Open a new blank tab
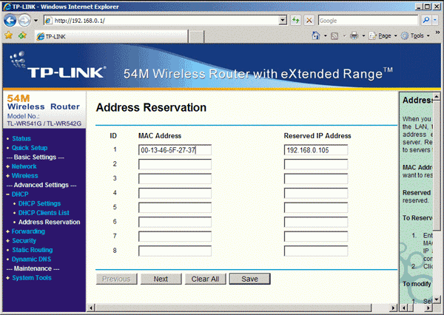This screenshot has height=315, width=444. [196, 37]
